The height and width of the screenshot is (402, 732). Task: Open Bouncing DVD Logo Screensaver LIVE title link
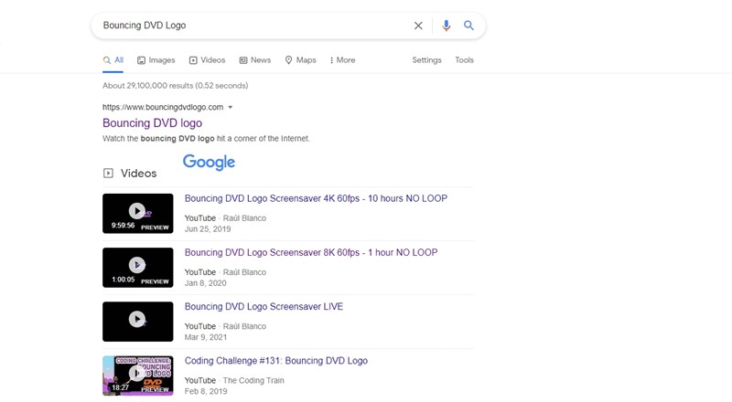(x=264, y=307)
